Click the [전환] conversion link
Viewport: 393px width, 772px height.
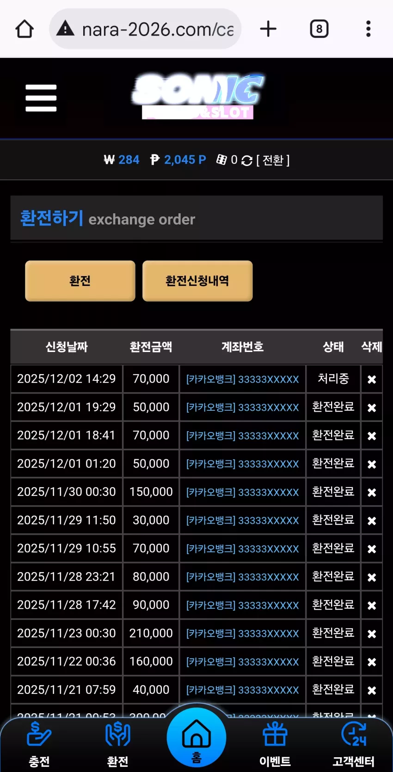(273, 160)
